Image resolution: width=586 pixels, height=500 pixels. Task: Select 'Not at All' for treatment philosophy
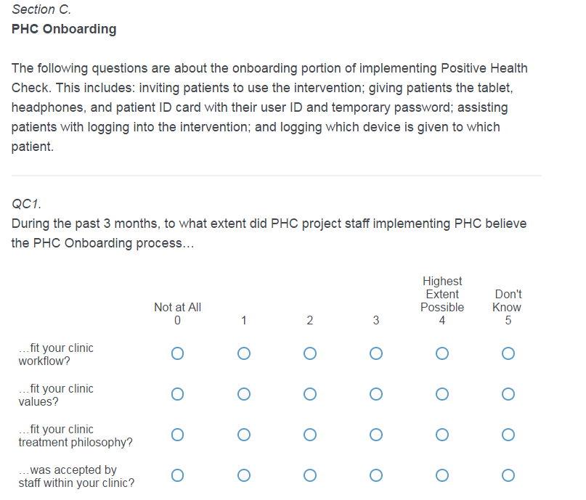coord(177,435)
